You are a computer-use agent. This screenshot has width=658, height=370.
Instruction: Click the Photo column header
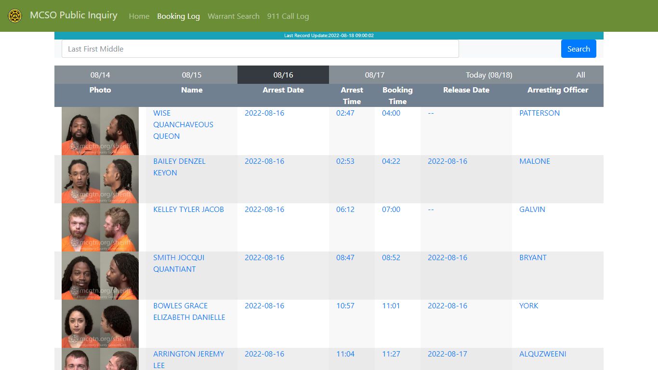pyautogui.click(x=100, y=90)
